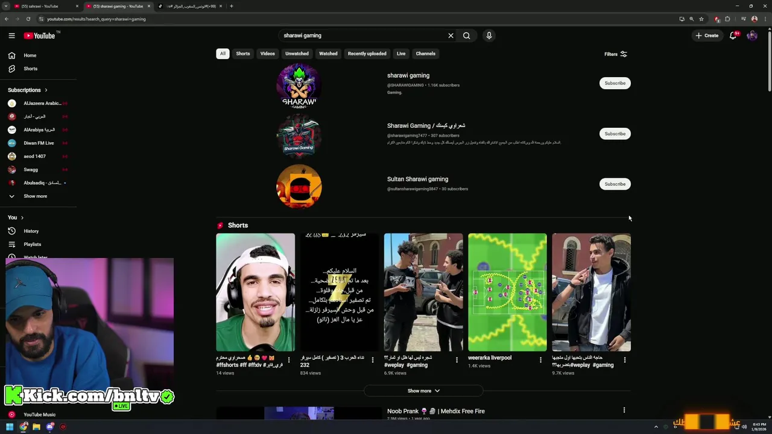Open the notifications bell
The width and height of the screenshot is (772, 434).
(x=733, y=36)
